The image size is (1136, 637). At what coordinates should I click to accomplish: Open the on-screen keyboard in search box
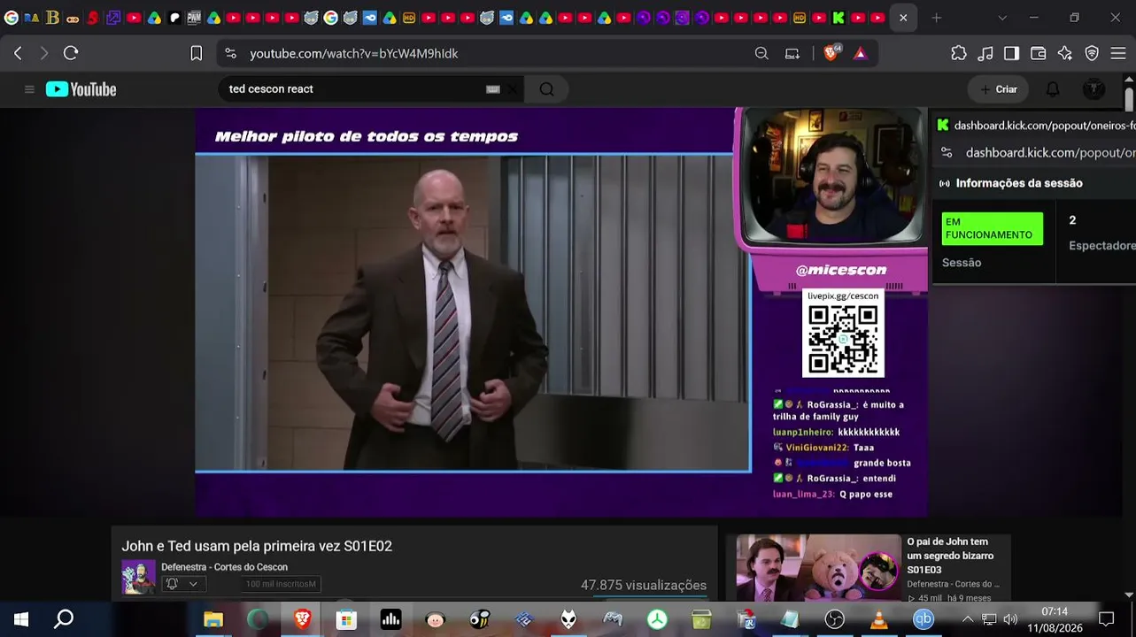click(493, 89)
